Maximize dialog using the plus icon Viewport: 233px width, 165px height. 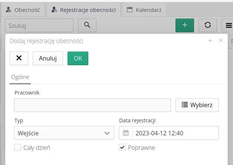pos(210,41)
